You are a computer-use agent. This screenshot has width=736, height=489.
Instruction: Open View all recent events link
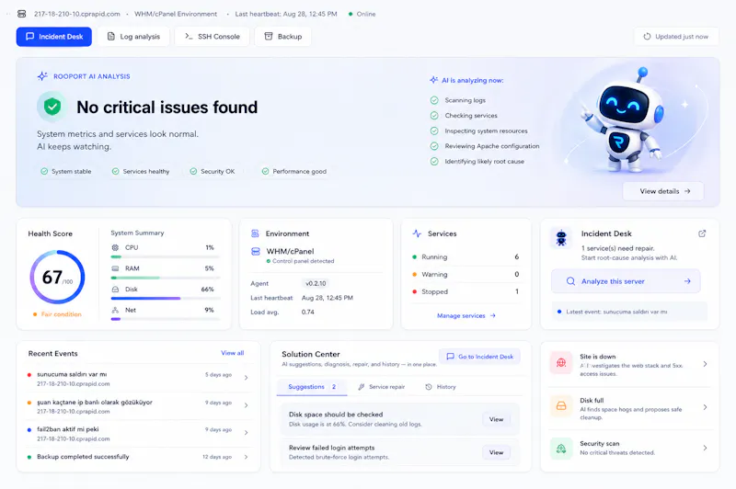coord(233,353)
